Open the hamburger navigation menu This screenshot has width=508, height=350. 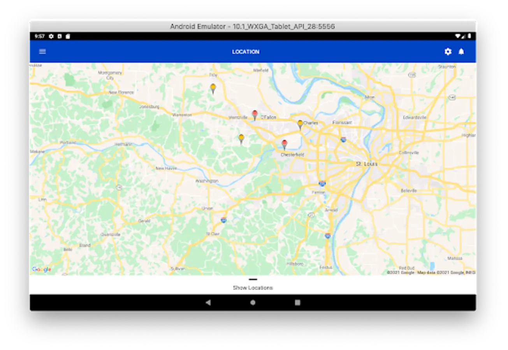[42, 51]
